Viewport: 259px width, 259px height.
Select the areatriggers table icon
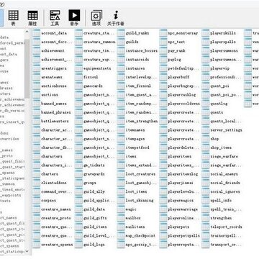[x=37, y=68]
